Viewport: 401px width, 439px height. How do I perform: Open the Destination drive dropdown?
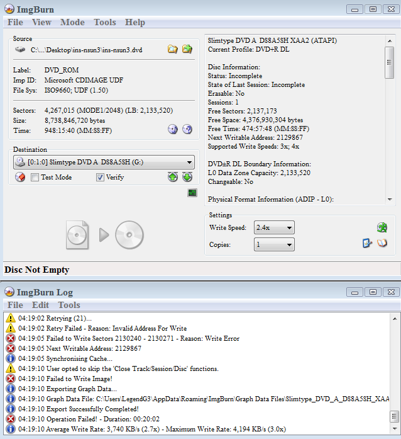pos(104,162)
